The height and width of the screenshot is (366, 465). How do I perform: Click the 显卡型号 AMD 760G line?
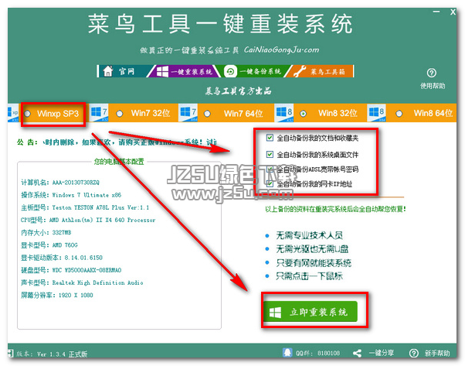click(49, 245)
